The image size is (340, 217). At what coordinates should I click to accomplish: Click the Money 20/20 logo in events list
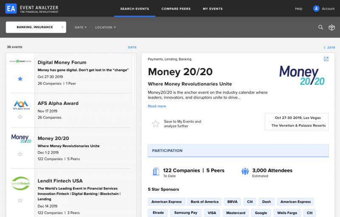click(x=21, y=138)
